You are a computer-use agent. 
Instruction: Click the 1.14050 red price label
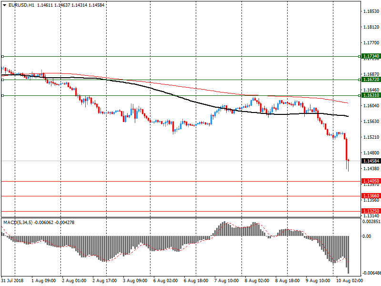[x=371, y=181]
